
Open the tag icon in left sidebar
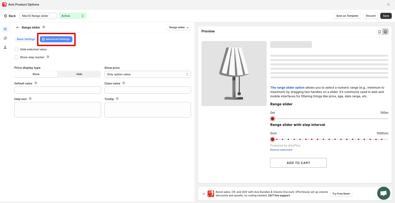[5, 38]
